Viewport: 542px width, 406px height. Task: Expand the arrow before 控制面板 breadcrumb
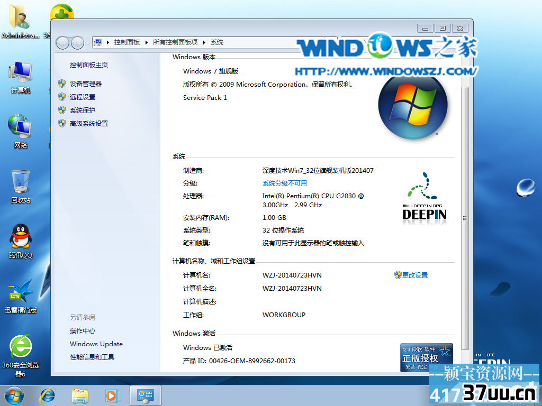[x=108, y=42]
